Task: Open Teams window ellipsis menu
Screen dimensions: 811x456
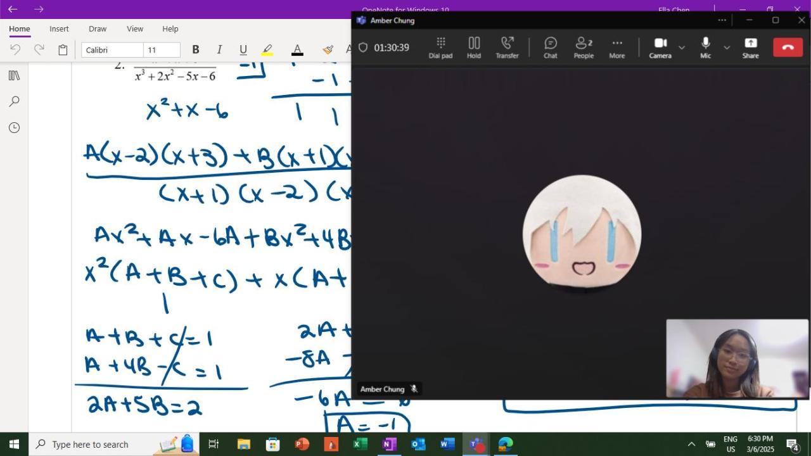Action: [x=722, y=20]
